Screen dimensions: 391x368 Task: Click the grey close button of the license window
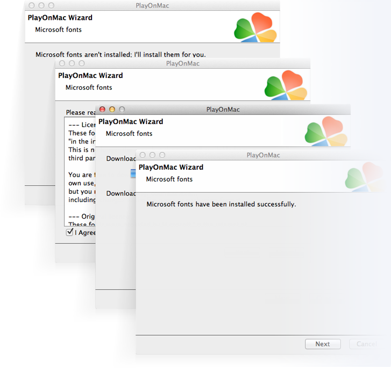click(x=62, y=63)
